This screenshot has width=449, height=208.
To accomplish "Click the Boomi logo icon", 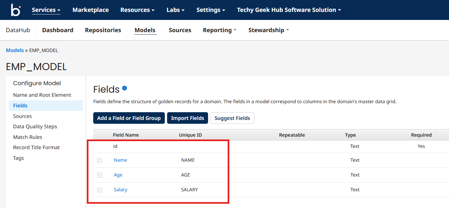I will (x=15, y=10).
